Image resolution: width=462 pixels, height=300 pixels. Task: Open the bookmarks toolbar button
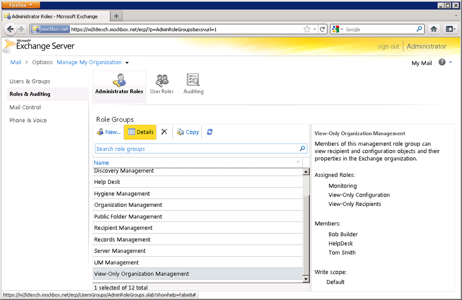[450, 29]
